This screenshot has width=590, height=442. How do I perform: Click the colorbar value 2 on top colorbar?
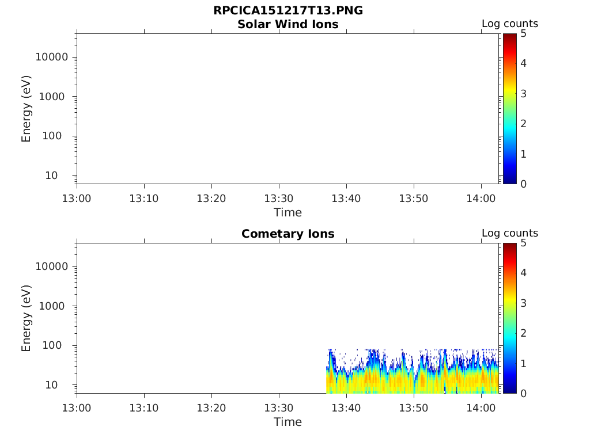[x=523, y=124]
